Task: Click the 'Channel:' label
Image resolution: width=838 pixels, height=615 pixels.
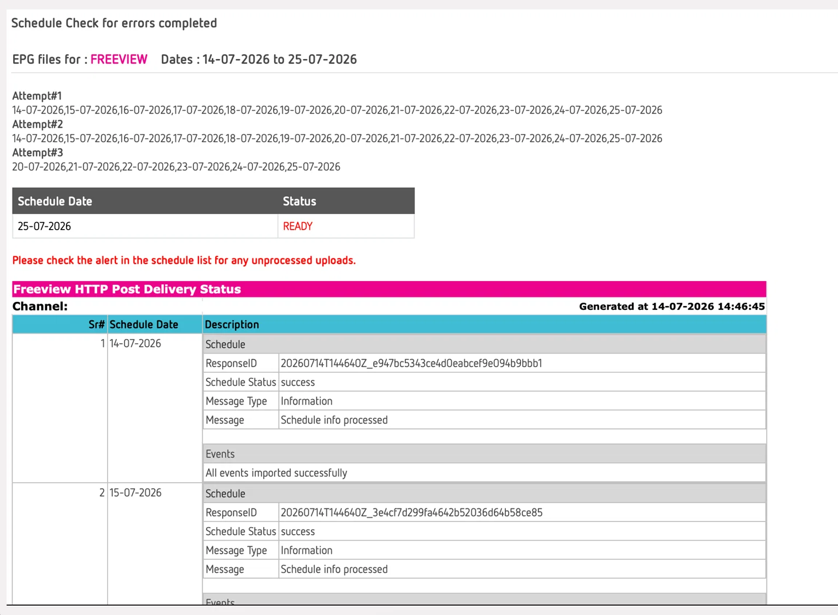Action: [x=40, y=306]
